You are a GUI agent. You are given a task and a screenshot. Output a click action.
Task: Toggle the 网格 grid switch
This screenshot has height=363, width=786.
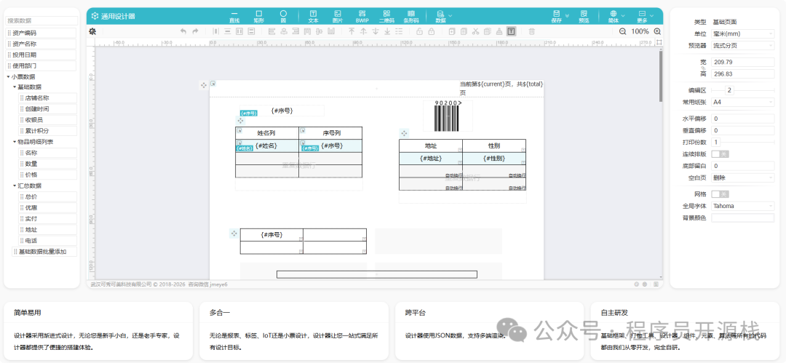[719, 194]
